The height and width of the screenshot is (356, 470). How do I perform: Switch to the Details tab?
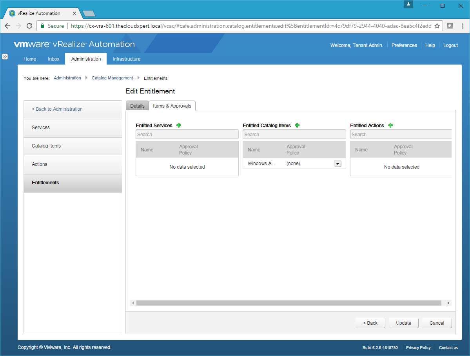point(137,106)
